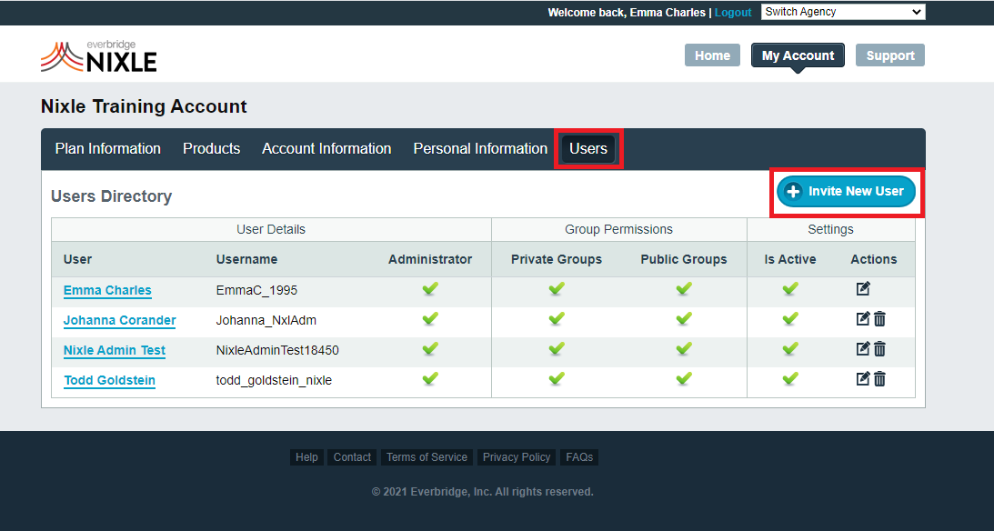Click the Everbridge Nixle logo
The height and width of the screenshot is (531, 994).
99,56
